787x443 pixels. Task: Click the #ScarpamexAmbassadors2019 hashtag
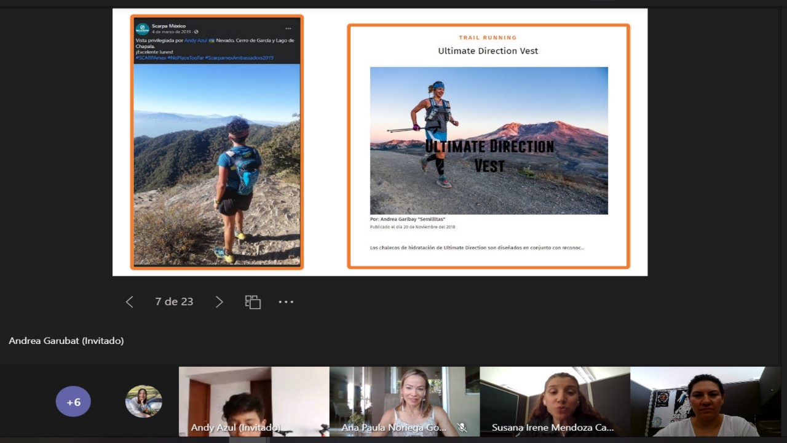239,58
